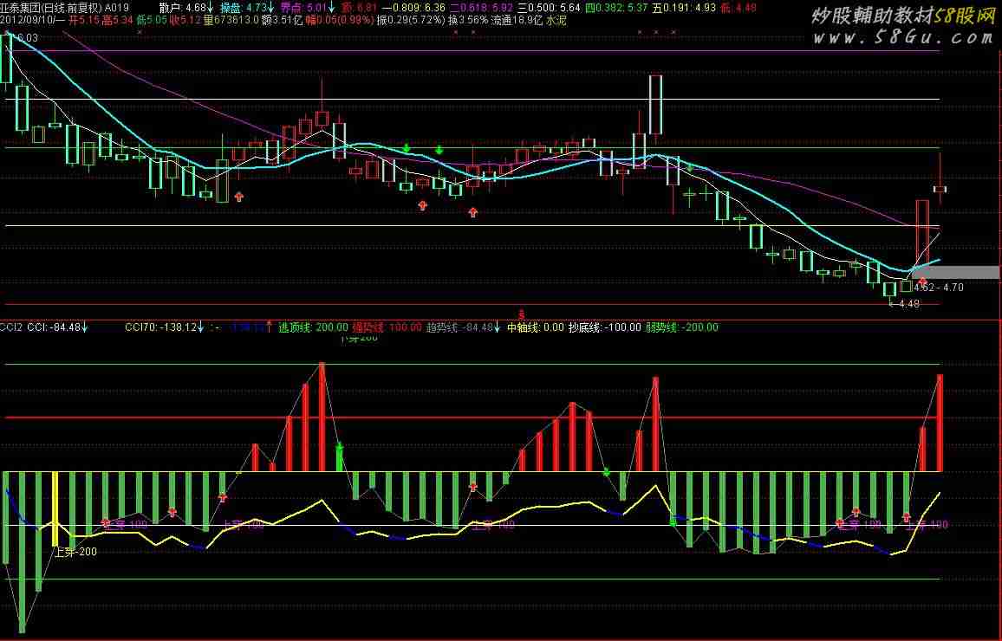The width and height of the screenshot is (1002, 641).
Task: Click the green arrow atop the CCI green bar
Action: coord(340,448)
